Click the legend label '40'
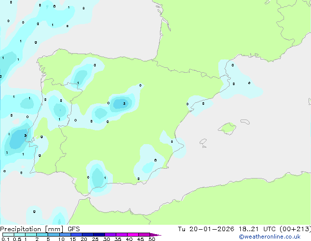Image resolution: width=311 pixels, height=241 pixels. pos(129,239)
